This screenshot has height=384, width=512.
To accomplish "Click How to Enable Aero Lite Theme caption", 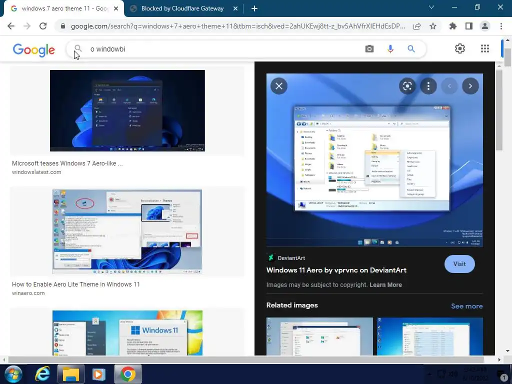I will [x=76, y=284].
